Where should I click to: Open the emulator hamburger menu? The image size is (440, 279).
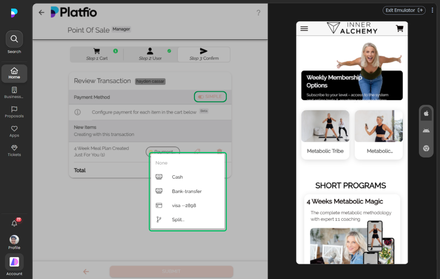click(304, 29)
